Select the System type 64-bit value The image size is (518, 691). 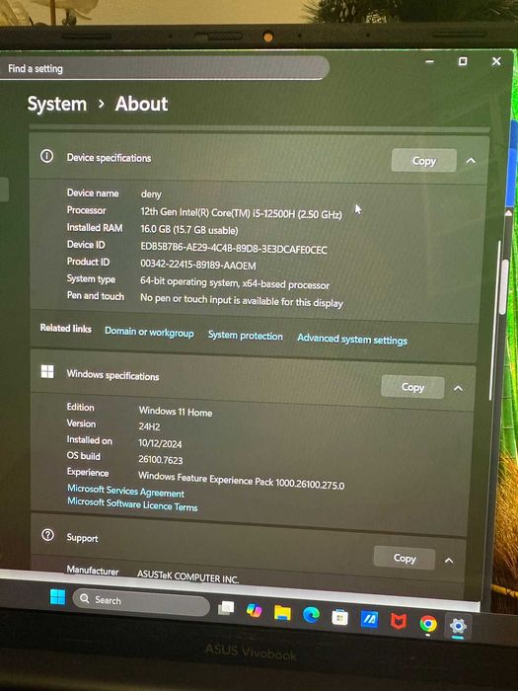(235, 283)
